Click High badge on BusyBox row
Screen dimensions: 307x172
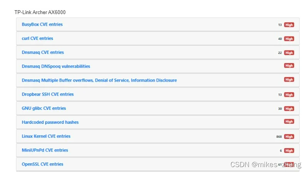(x=289, y=25)
